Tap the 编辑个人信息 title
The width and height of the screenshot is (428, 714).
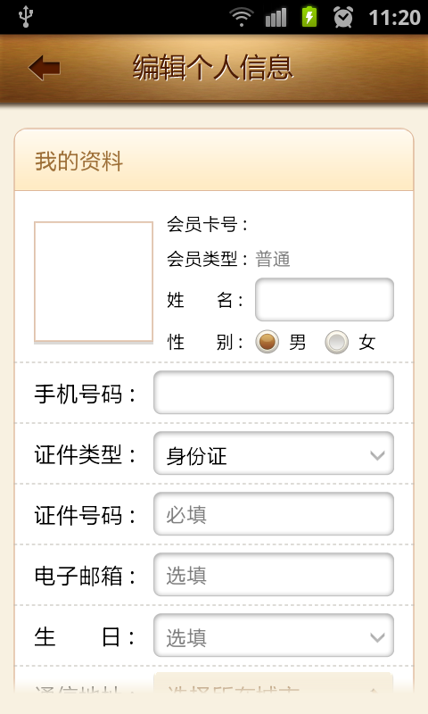213,68
